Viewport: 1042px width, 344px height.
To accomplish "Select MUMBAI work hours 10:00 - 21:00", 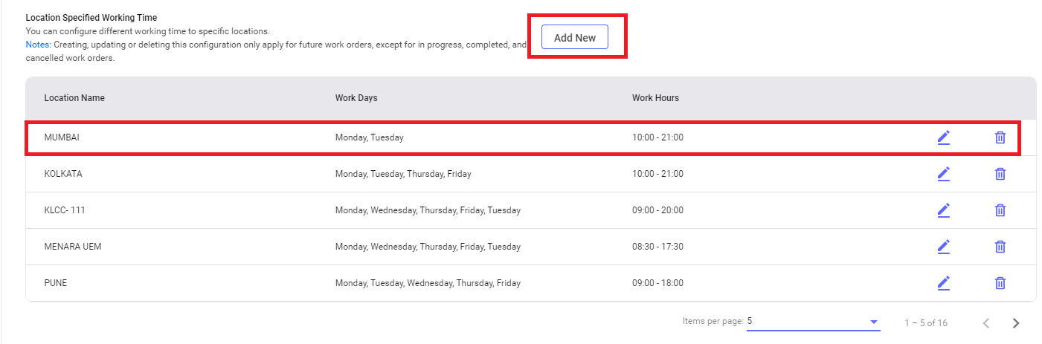I will [x=657, y=137].
